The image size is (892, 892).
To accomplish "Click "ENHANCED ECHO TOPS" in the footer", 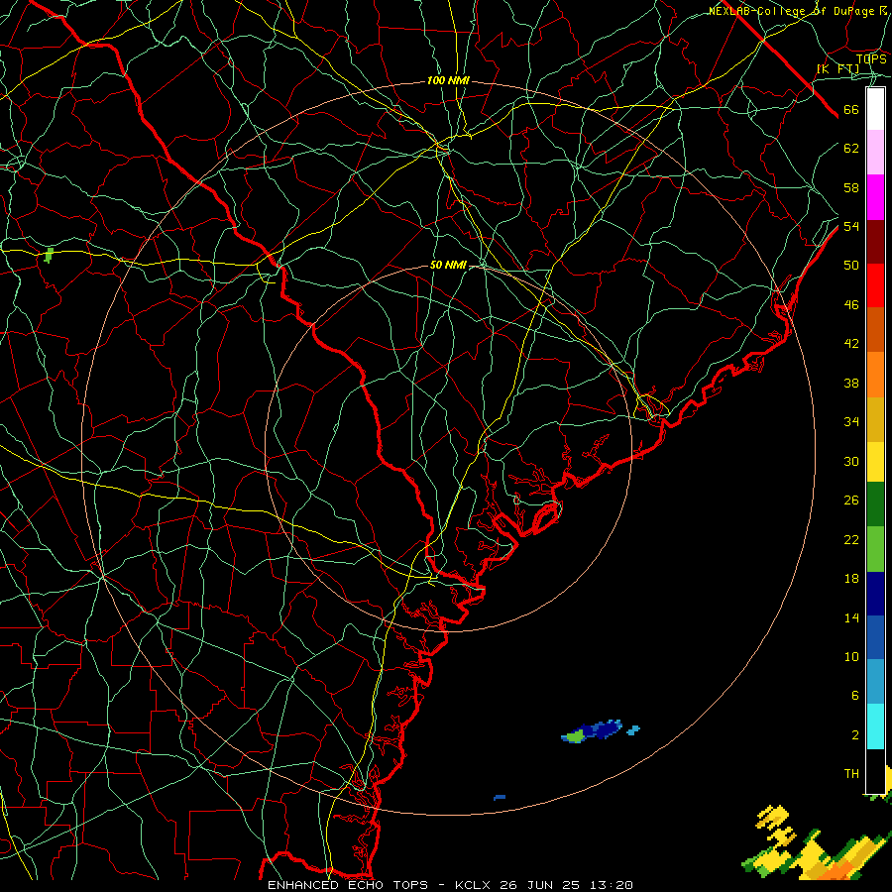I will [347, 885].
